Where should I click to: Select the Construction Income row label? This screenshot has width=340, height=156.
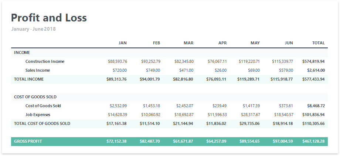click(x=45, y=61)
